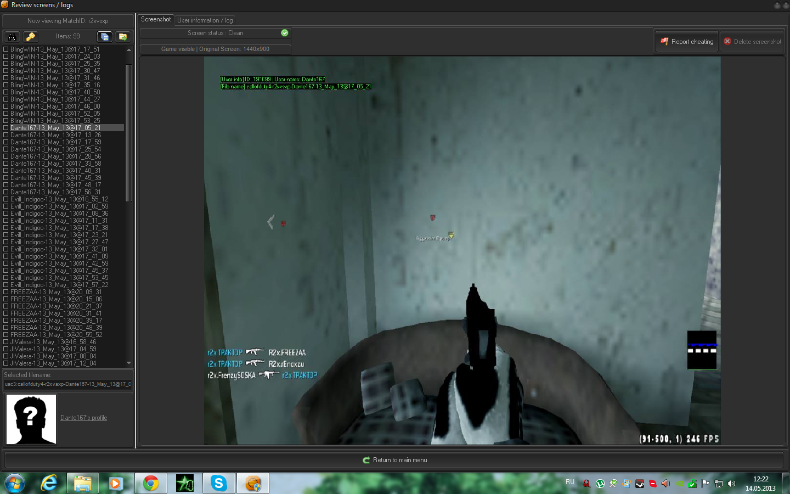
Task: Click the game screenshot preview image
Action: (x=462, y=250)
